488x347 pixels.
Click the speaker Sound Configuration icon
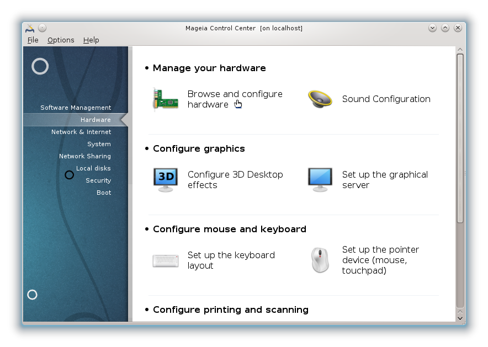pyautogui.click(x=320, y=99)
